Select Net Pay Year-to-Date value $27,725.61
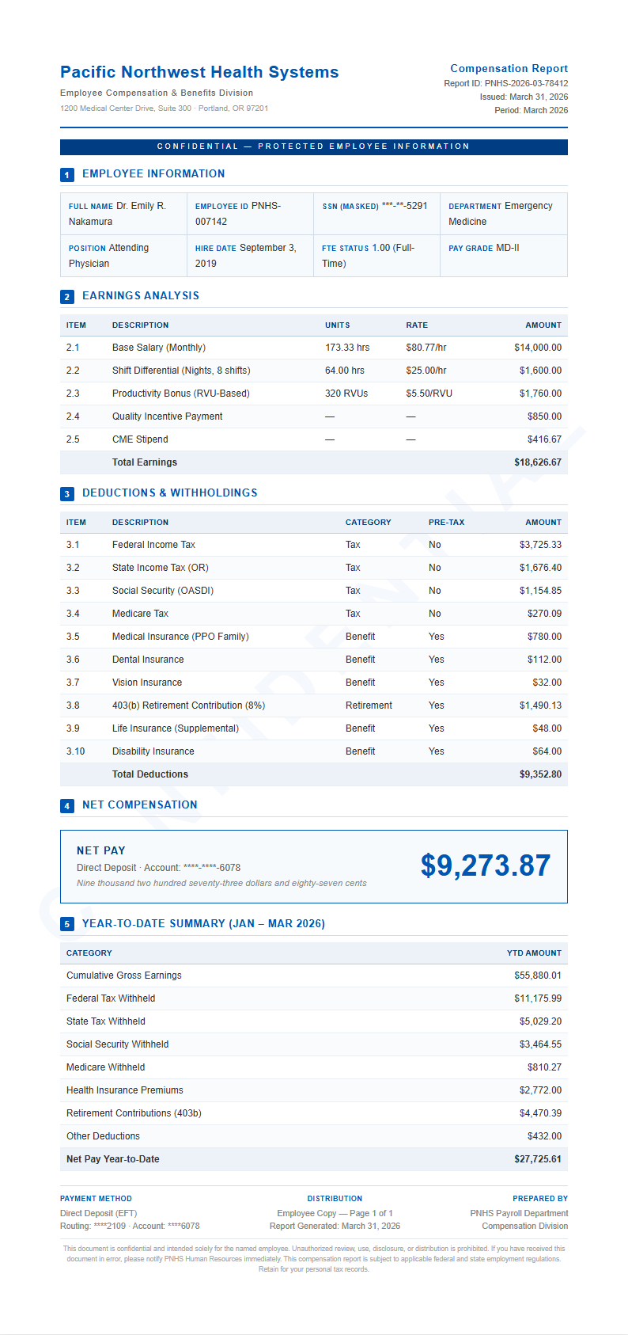Viewport: 628px width, 1335px height. (538, 1159)
